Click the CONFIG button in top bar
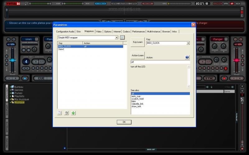 (218, 3)
